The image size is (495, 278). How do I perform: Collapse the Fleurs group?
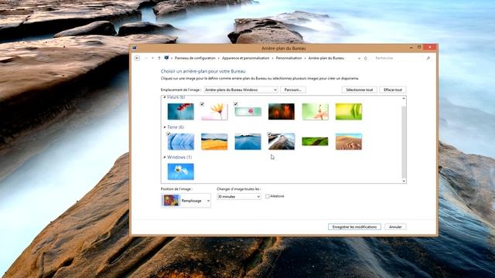pos(165,97)
